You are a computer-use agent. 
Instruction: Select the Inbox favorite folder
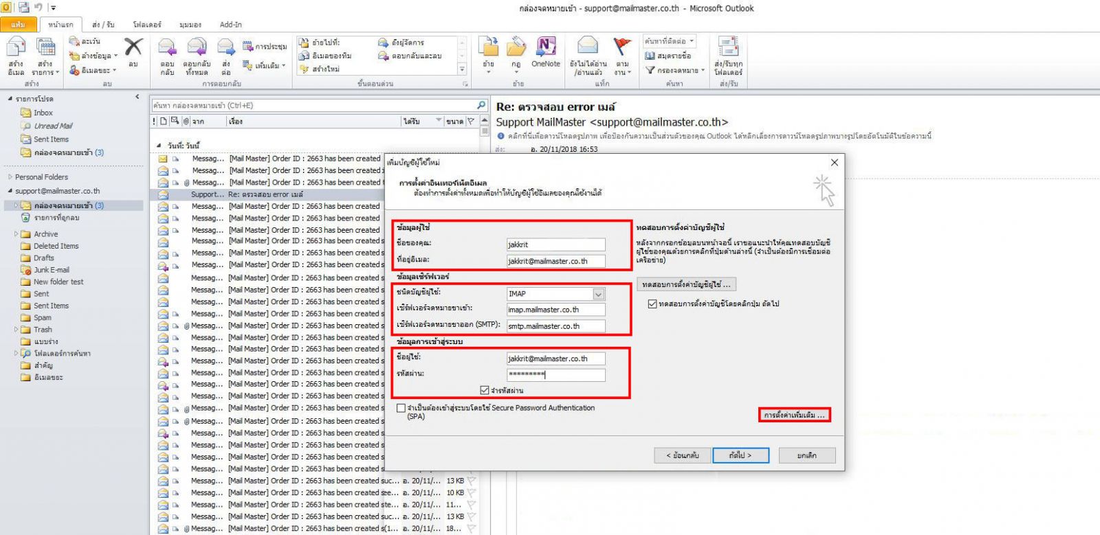click(43, 113)
